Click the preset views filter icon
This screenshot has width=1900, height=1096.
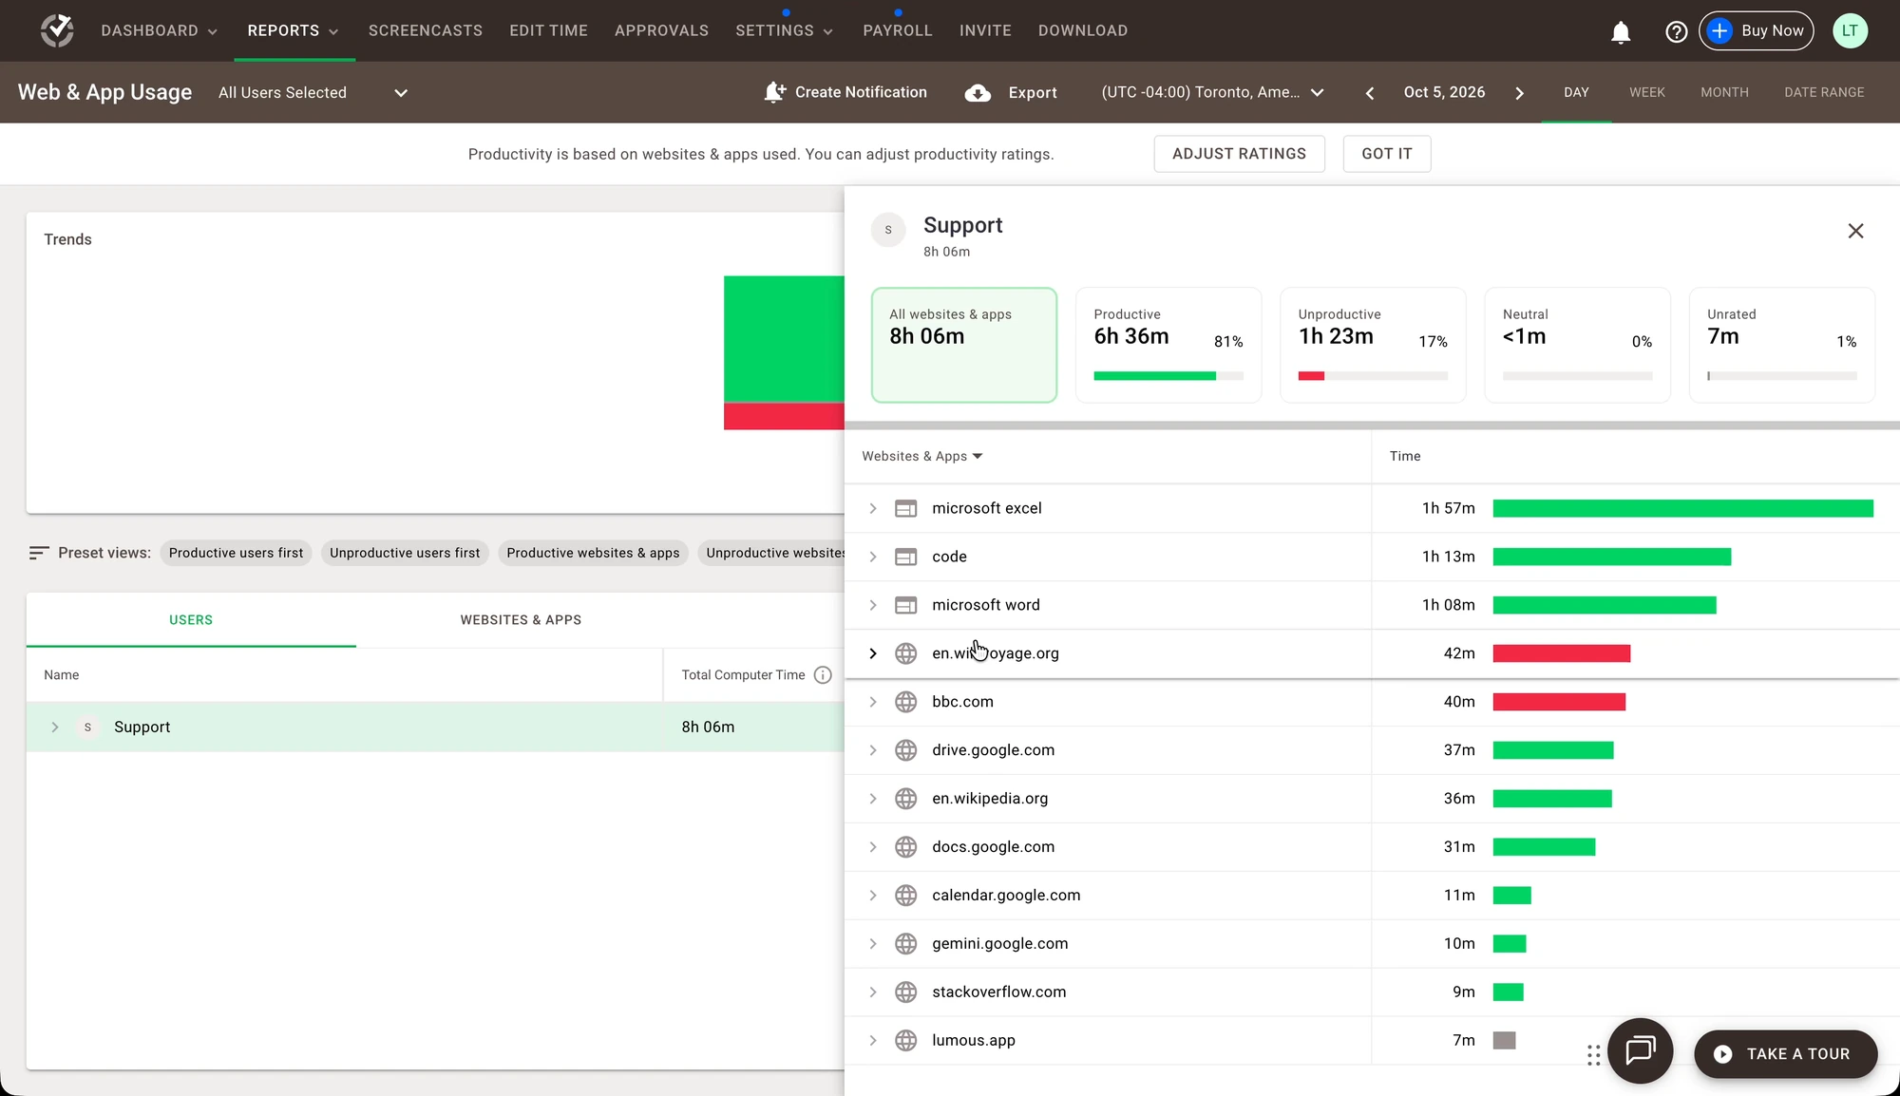click(38, 553)
